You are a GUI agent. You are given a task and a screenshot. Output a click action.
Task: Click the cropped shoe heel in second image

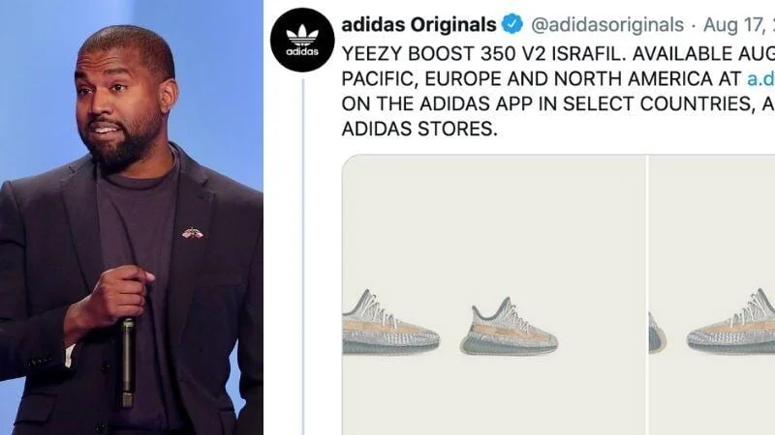pyautogui.click(x=657, y=333)
